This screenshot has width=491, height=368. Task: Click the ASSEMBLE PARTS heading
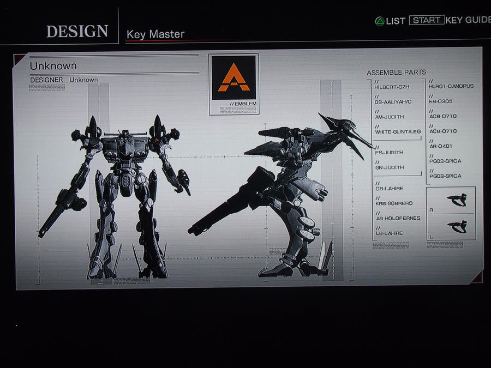pyautogui.click(x=396, y=73)
